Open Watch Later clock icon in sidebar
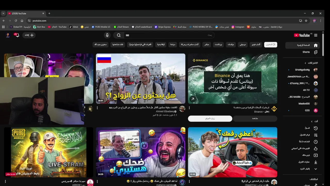The height and width of the screenshot is (186, 330). (x=316, y=142)
